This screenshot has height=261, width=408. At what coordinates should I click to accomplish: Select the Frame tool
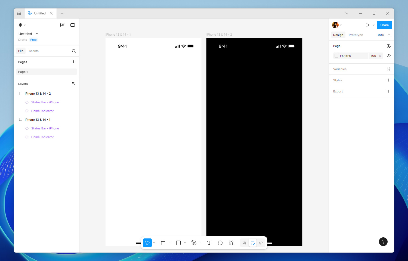click(x=163, y=243)
